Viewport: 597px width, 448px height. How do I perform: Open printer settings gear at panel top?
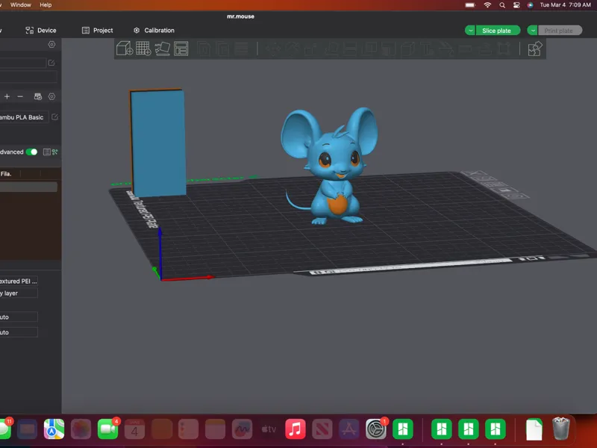[x=51, y=45]
